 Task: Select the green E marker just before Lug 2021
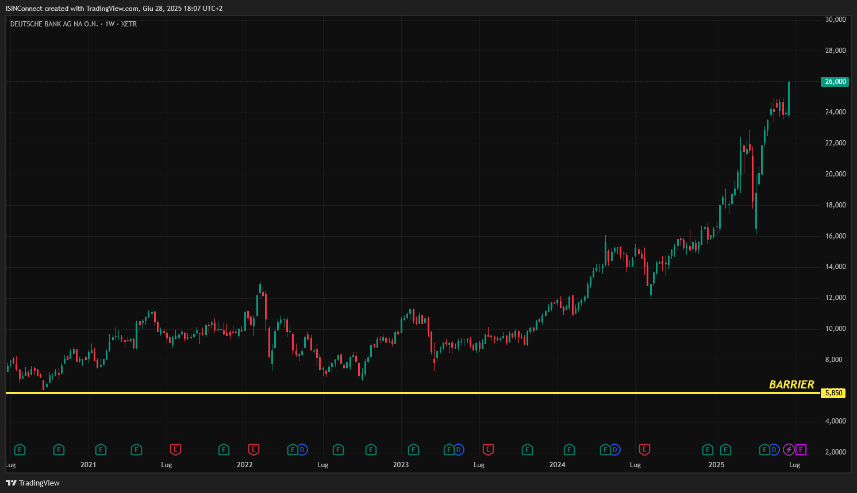[x=136, y=449]
